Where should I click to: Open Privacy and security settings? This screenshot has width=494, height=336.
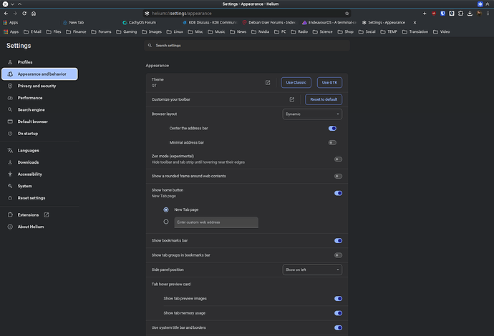coord(39,86)
